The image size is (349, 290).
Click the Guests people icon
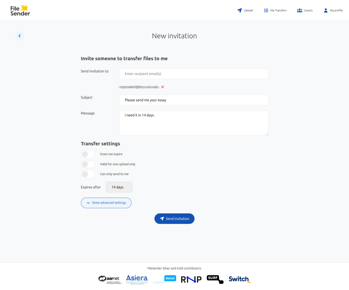click(x=300, y=10)
